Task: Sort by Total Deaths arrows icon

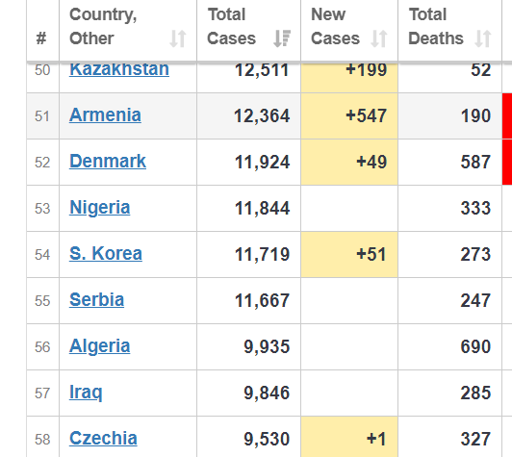Action: (x=483, y=38)
